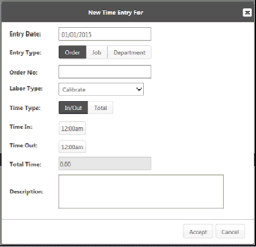The image size is (256, 247).
Task: Open the Time In 12:00am picker
Action: (72, 128)
